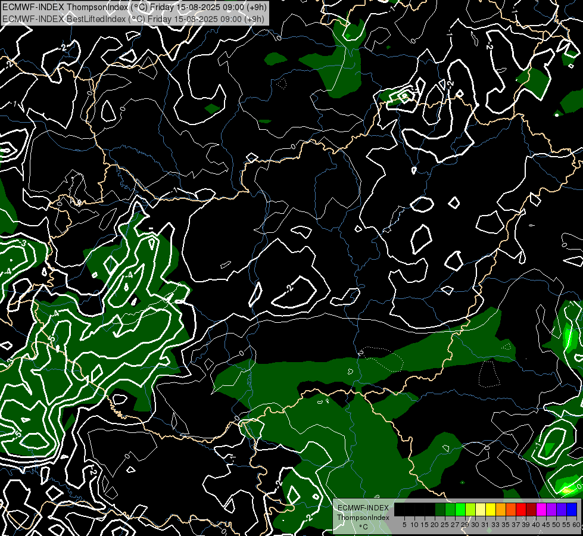
Task: Click the yellow 31–33 legend swatch
Action: [x=491, y=509]
